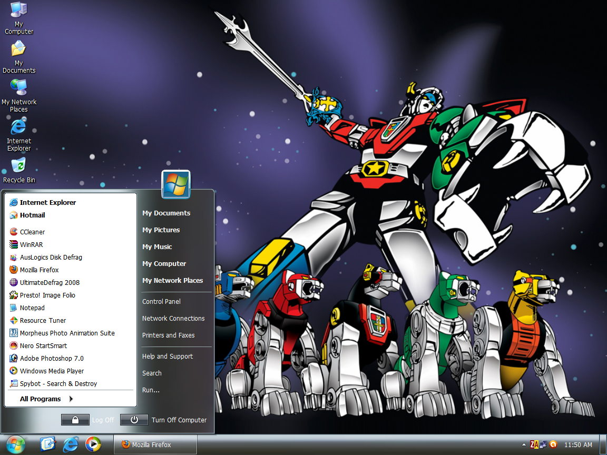Screen dimensions: 607x455
Task: Open Printers and Faxes
Action: [x=169, y=335]
